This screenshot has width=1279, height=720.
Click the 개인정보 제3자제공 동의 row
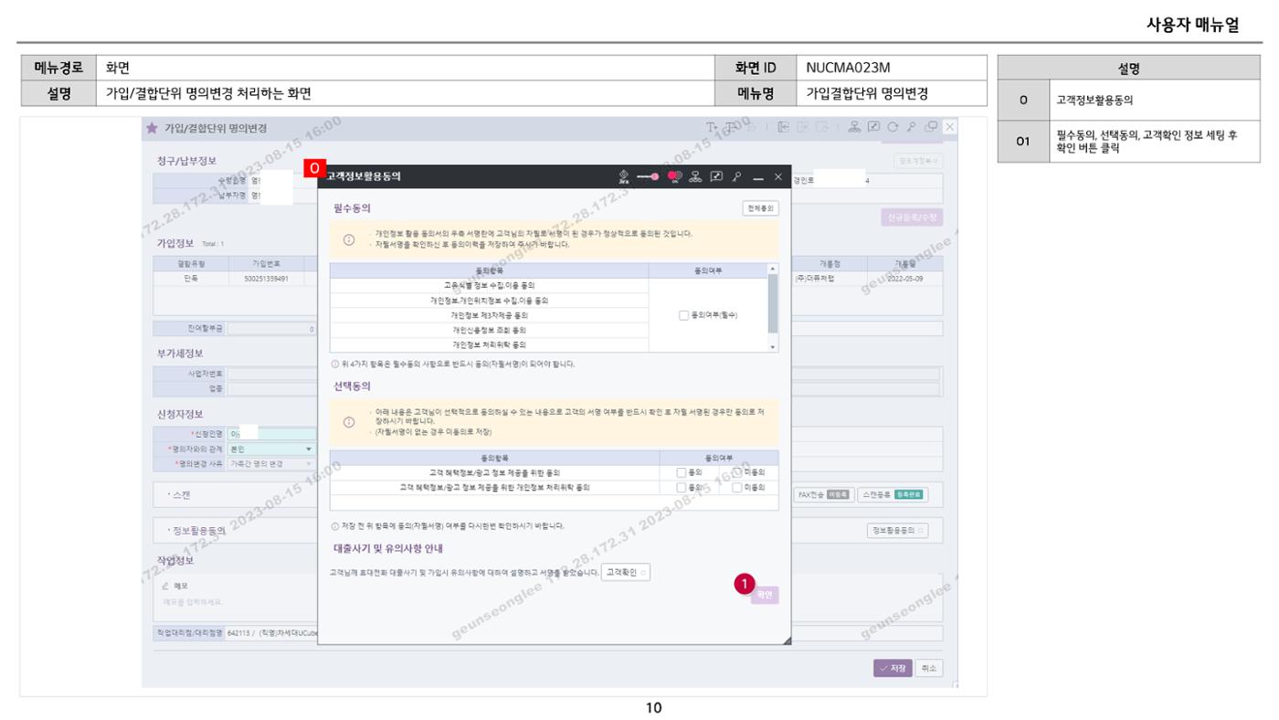[489, 315]
